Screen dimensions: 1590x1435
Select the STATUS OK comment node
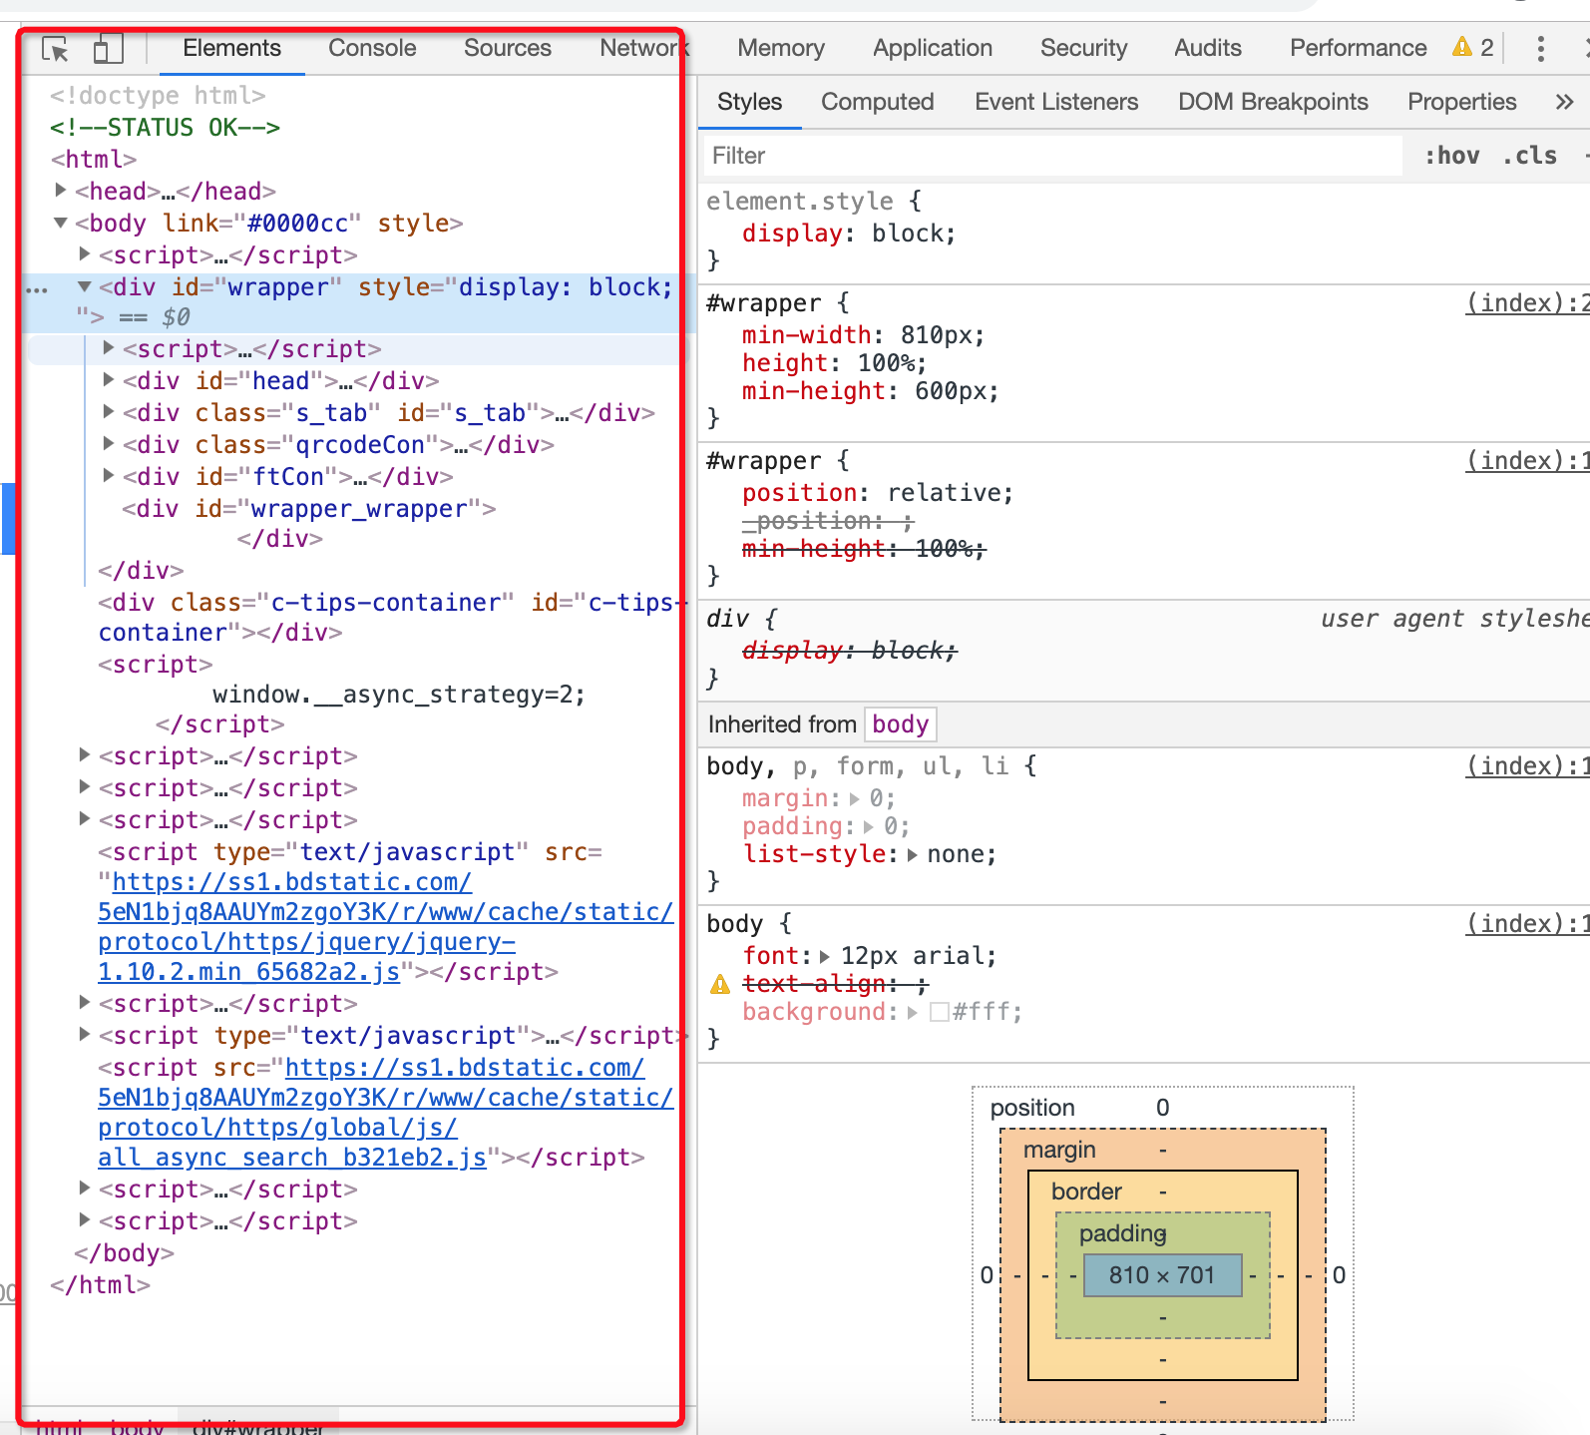pyautogui.click(x=166, y=128)
